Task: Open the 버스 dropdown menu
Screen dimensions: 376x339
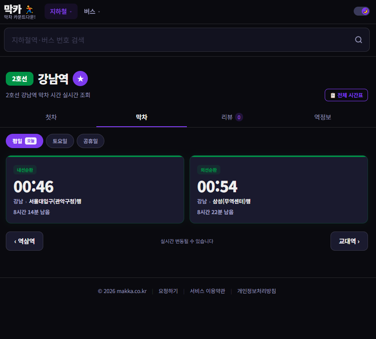Action: 92,12
